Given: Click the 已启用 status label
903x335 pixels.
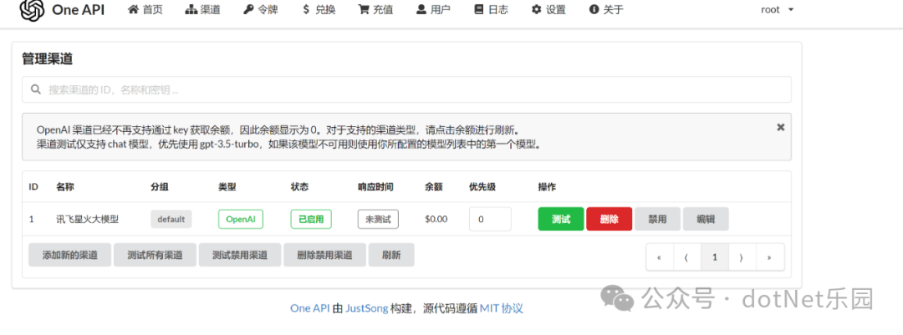Looking at the screenshot, I should 311,220.
